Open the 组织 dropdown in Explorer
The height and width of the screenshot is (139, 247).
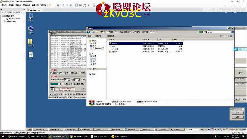pos(91,36)
